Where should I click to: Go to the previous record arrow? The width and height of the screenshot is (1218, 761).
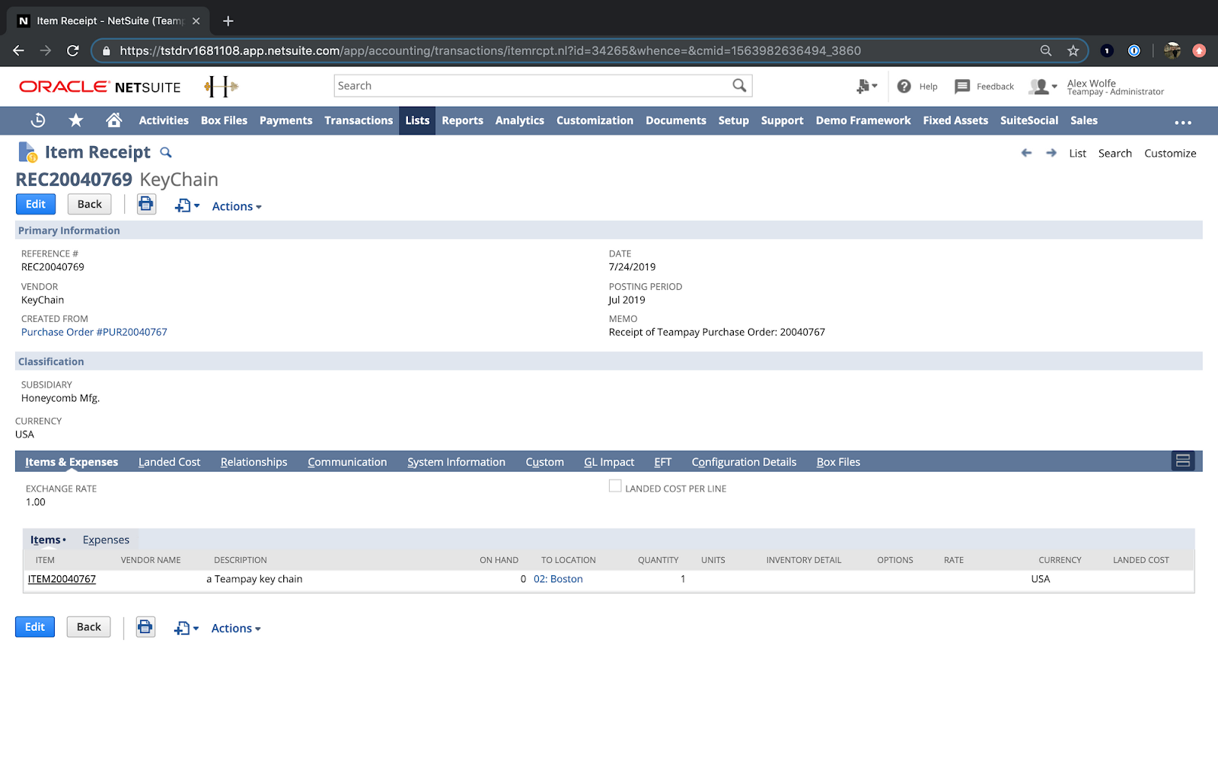1026,153
